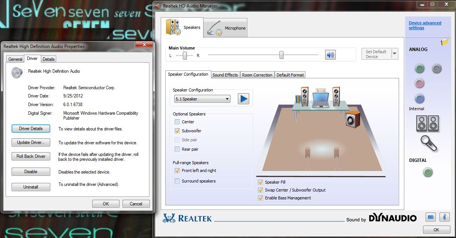Click the driver date 9/25/2012 text
The image size is (456, 238).
pyautogui.click(x=73, y=96)
